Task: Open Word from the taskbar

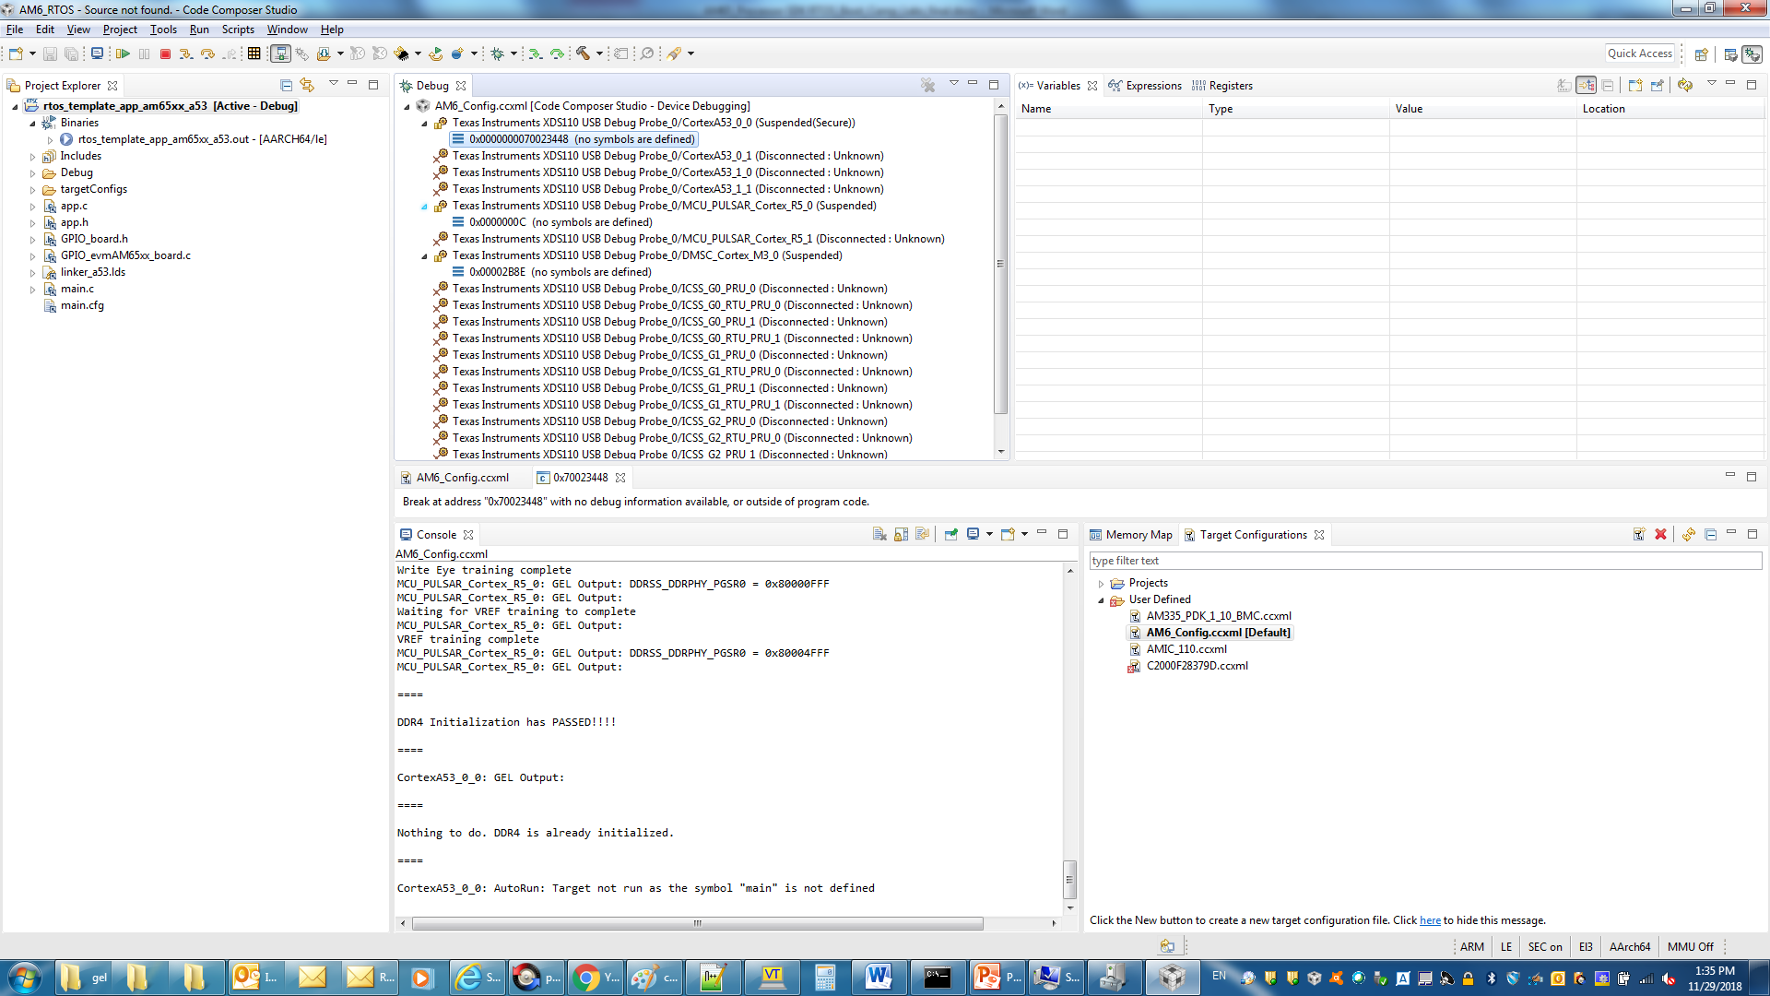Action: 879,978
